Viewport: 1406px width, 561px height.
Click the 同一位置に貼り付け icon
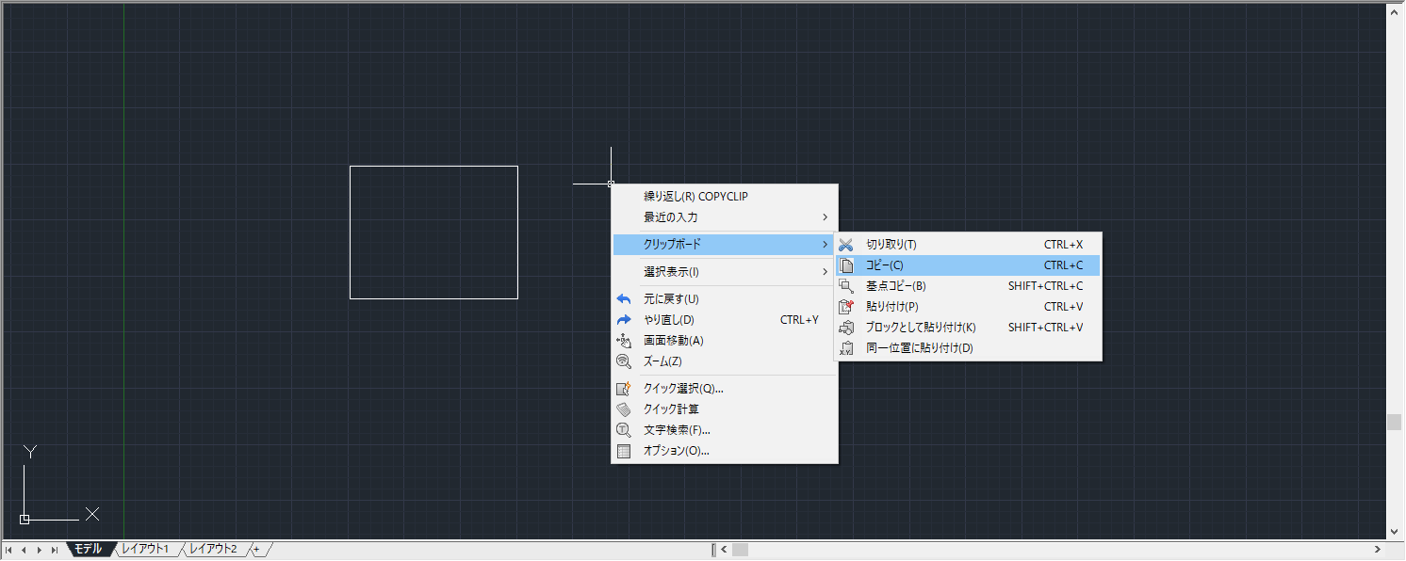pos(845,348)
